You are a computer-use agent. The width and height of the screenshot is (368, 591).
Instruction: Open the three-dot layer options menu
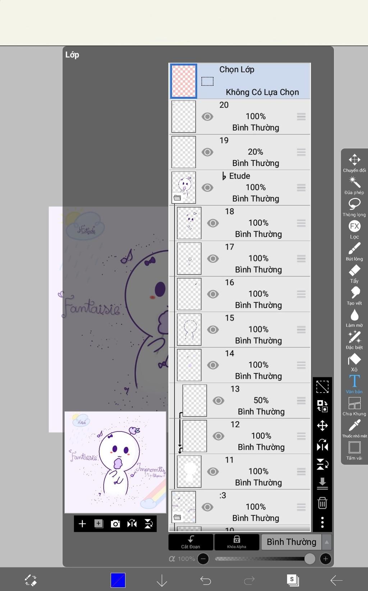pyautogui.click(x=322, y=522)
